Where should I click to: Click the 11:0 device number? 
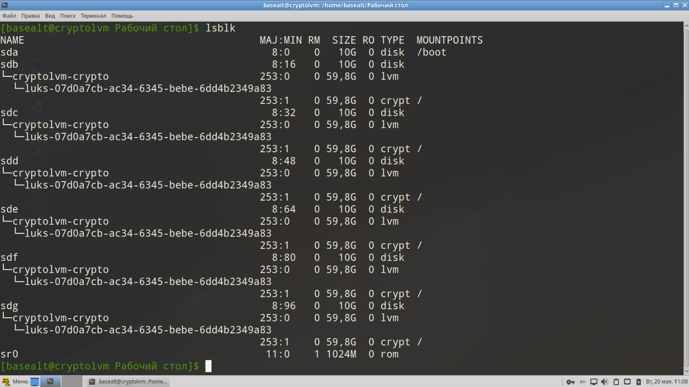(278, 354)
